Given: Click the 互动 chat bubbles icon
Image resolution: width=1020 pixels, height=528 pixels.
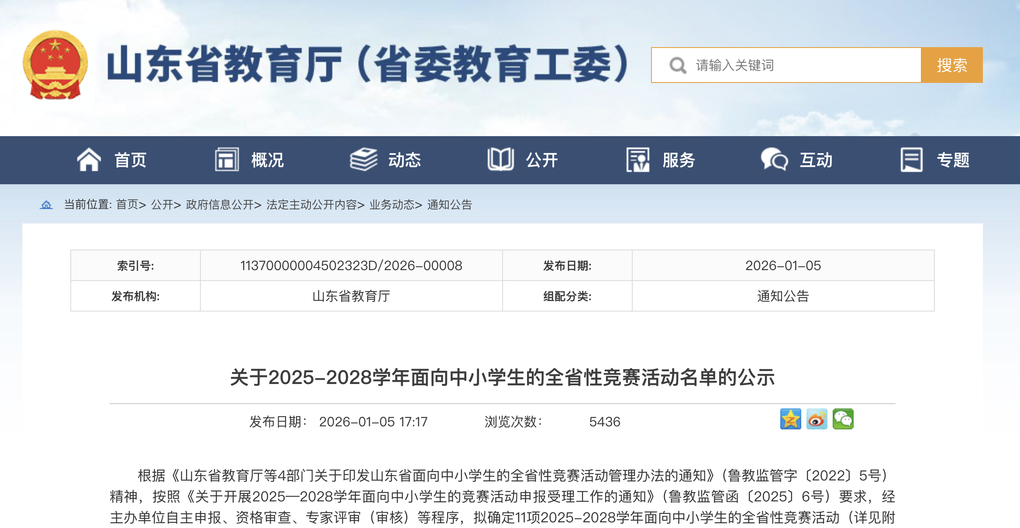Looking at the screenshot, I should 774,160.
